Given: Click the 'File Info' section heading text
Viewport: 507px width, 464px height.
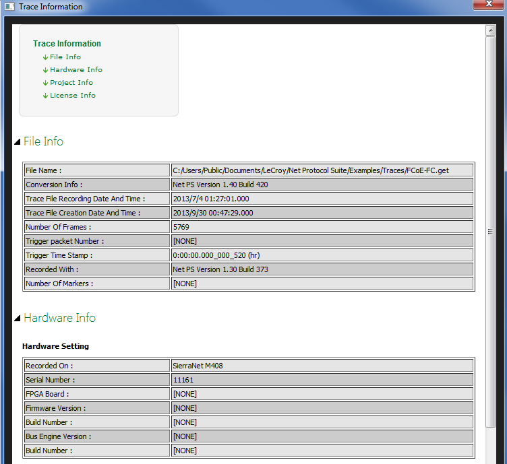Looking at the screenshot, I should [x=43, y=141].
